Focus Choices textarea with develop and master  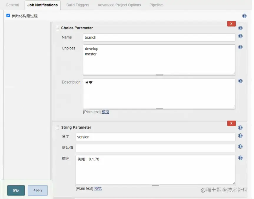tap(159, 59)
